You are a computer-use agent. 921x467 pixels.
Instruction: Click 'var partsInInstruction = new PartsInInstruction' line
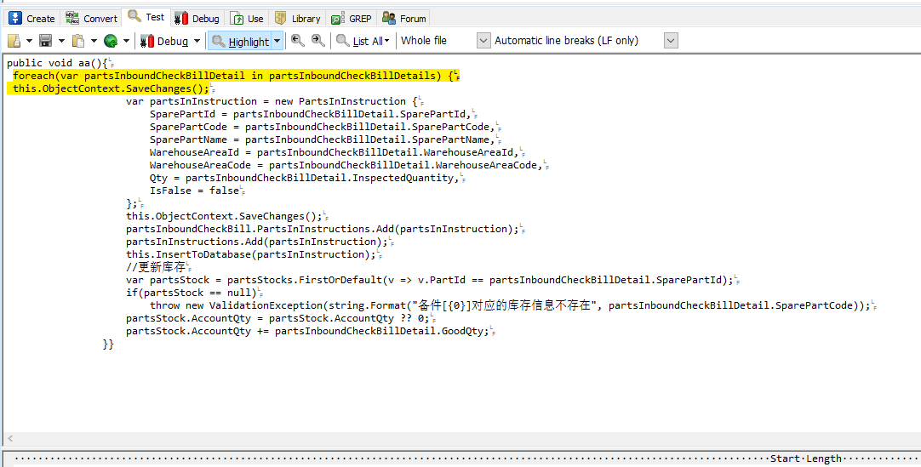tap(272, 101)
